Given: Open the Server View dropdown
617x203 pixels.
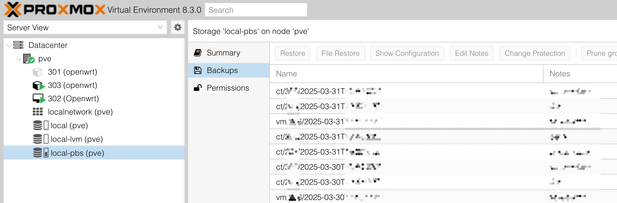Looking at the screenshot, I should (85, 27).
